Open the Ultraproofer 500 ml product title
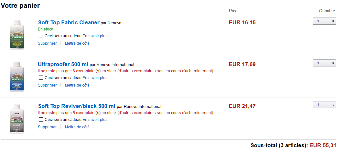The height and width of the screenshot is (153, 345). [63, 65]
